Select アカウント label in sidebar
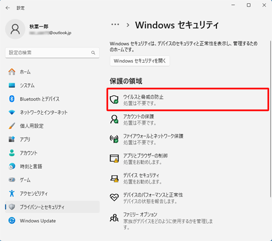The height and width of the screenshot is (241, 272). pos(29,153)
